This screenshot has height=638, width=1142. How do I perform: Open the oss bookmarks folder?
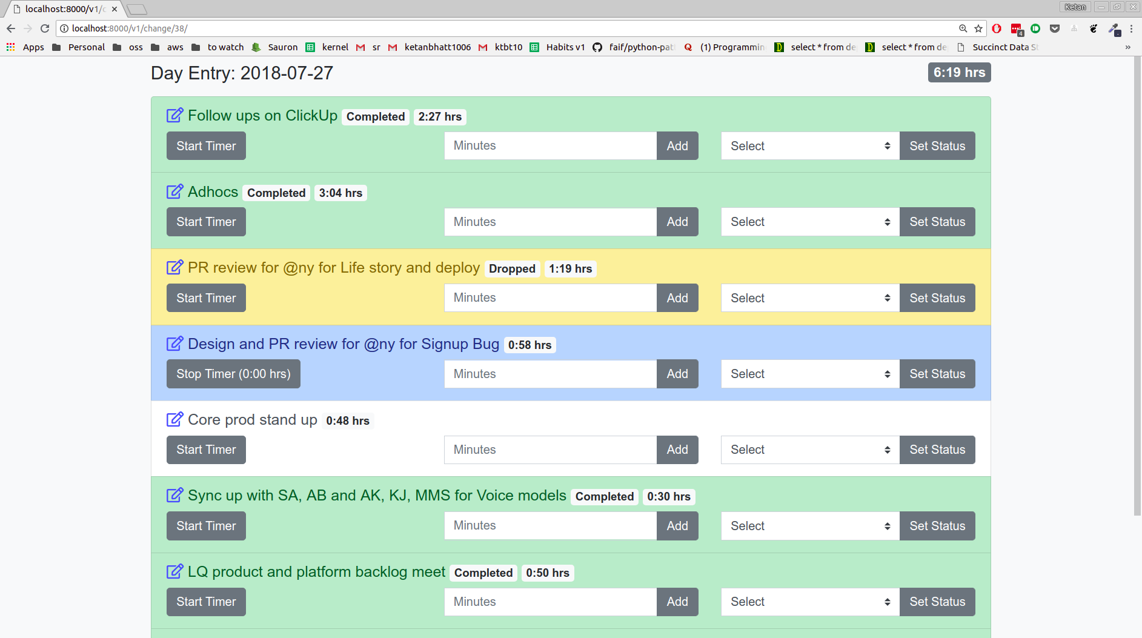click(128, 47)
